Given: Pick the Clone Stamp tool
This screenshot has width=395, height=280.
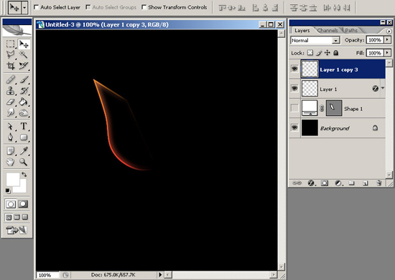Looking at the screenshot, I should point(10,91).
